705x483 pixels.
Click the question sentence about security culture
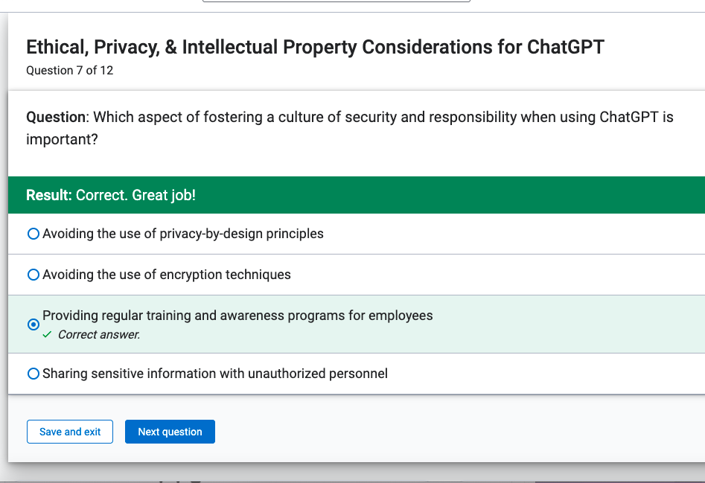pos(350,128)
